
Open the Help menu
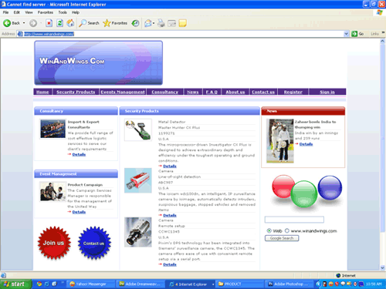pos(76,12)
